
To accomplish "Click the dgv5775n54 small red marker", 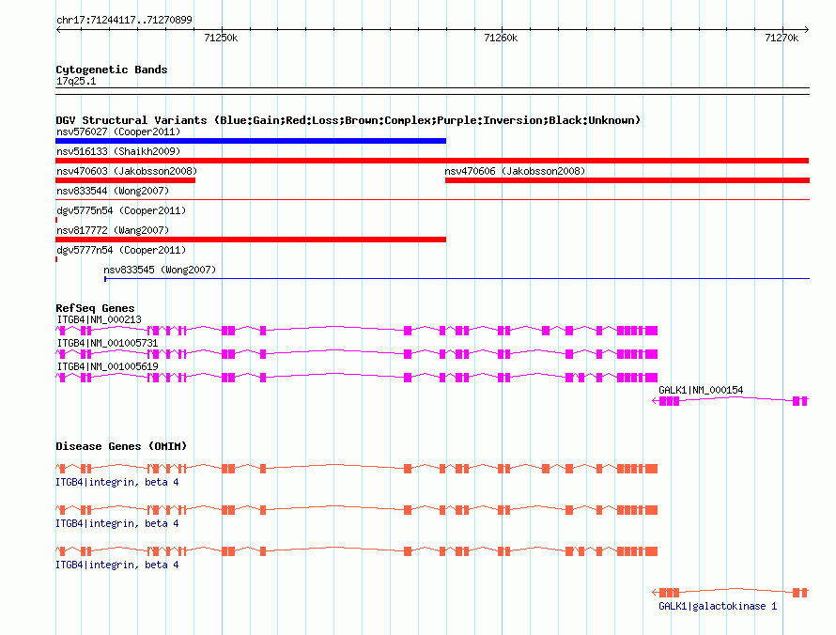I will [56, 220].
